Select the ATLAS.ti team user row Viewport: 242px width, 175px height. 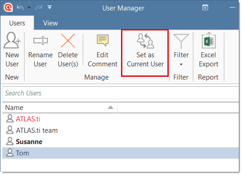coord(121,130)
